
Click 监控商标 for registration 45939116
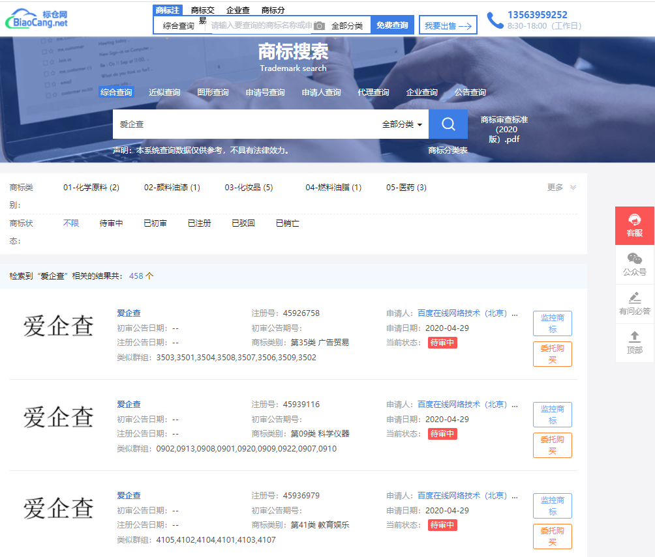pyautogui.click(x=552, y=415)
